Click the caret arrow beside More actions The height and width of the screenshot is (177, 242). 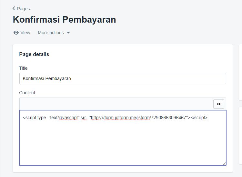tap(68, 33)
